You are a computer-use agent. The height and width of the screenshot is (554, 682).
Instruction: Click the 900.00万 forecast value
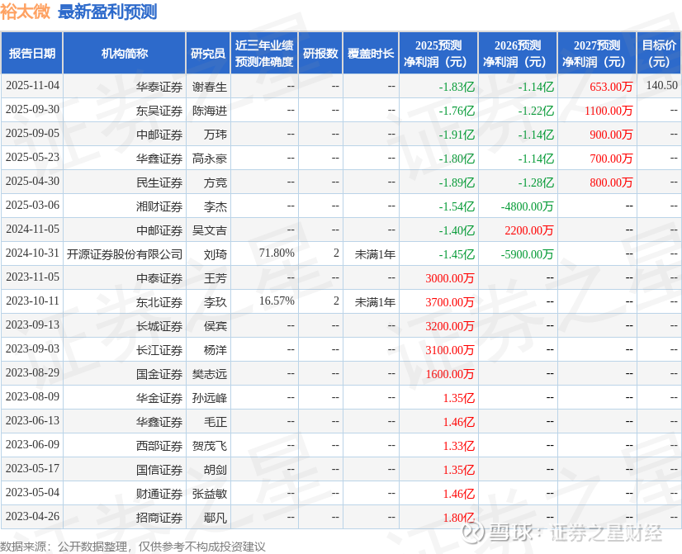click(x=611, y=135)
